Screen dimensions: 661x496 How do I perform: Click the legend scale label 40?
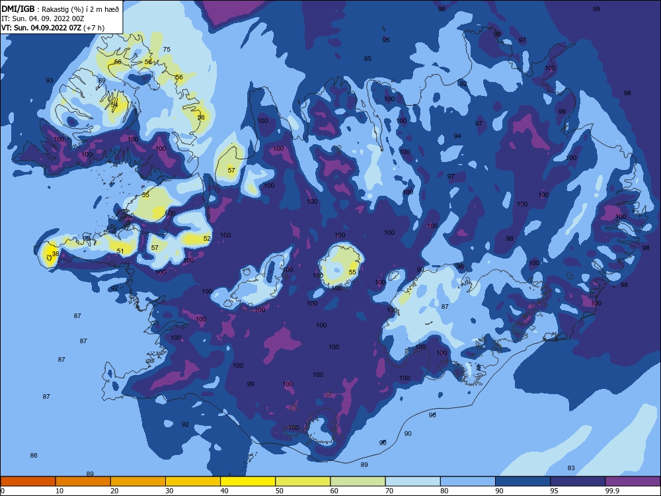pos(224,491)
